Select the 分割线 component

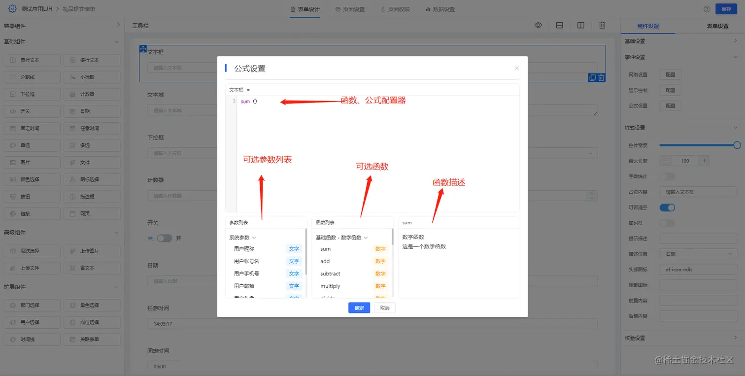32,77
